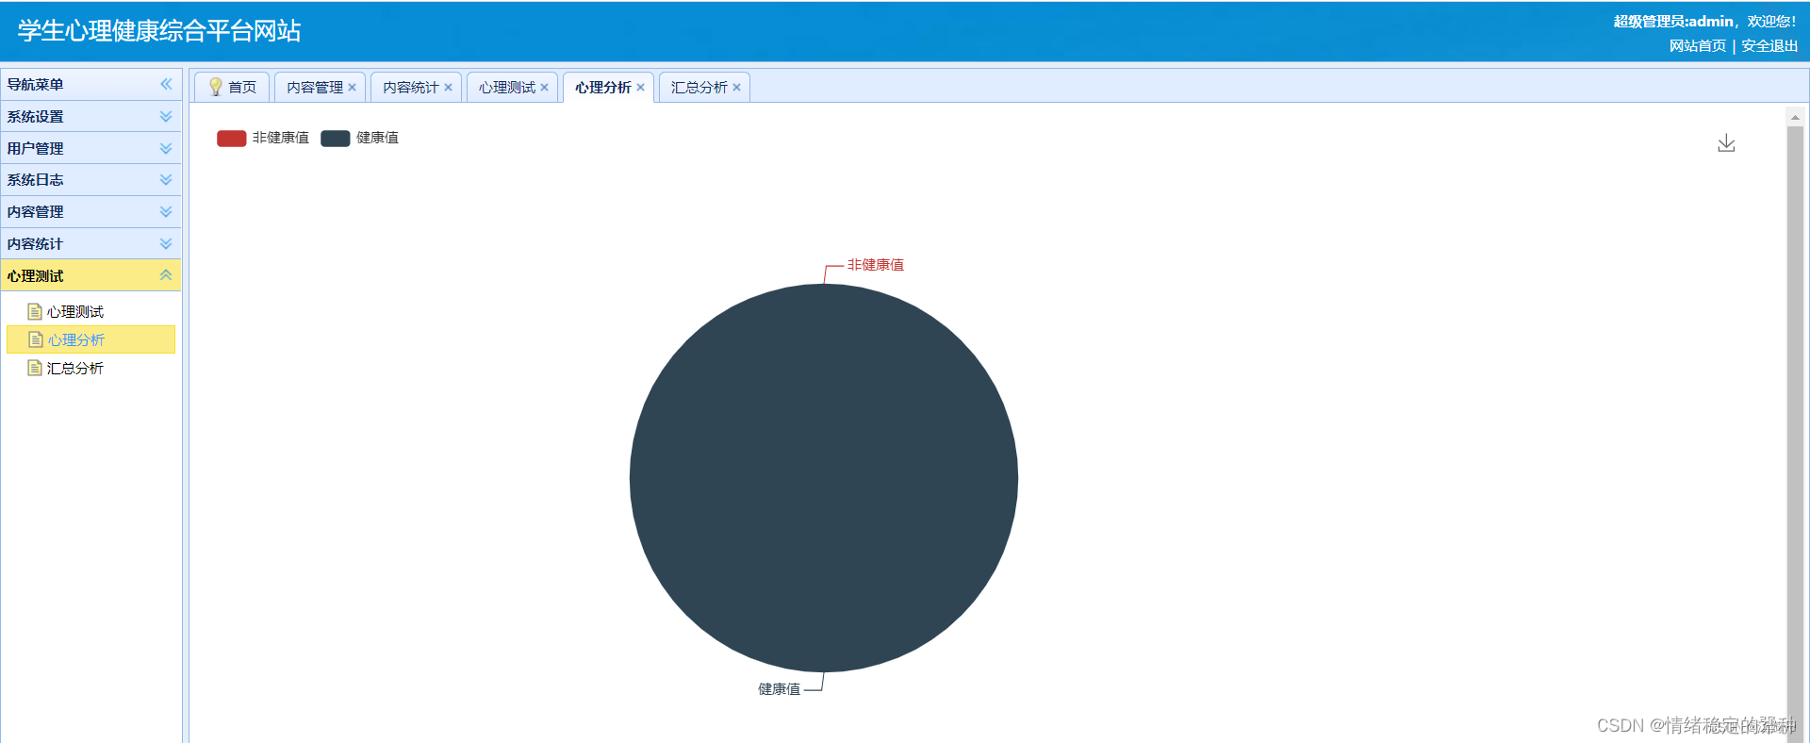Download the pie chart as image

pyautogui.click(x=1726, y=142)
